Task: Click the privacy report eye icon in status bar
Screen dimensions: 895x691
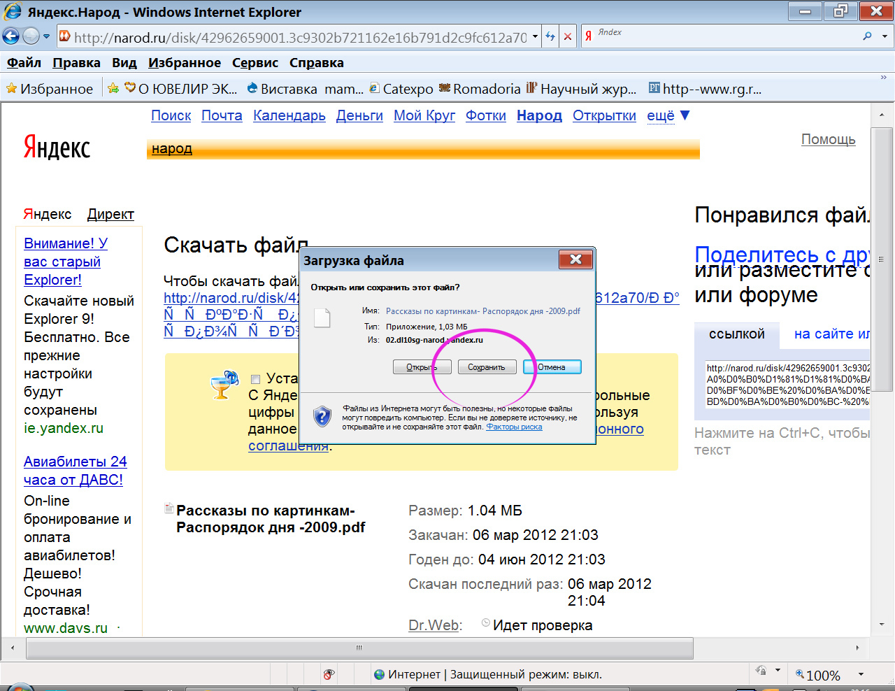Action: [329, 675]
